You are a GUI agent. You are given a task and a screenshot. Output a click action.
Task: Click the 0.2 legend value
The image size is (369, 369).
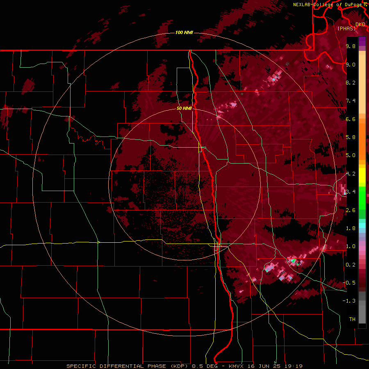click(x=351, y=265)
